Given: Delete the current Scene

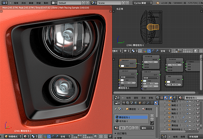Looking at the screenshot, I should pos(127,3).
